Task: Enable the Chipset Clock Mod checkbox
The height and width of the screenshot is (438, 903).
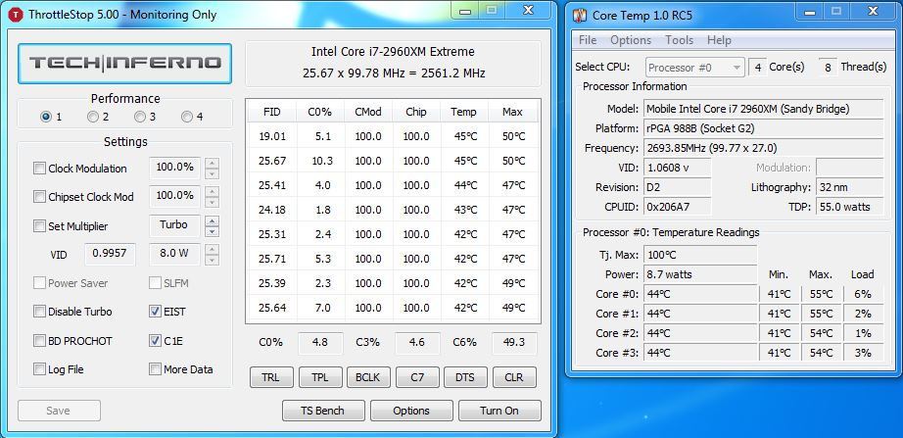Action: [x=39, y=197]
